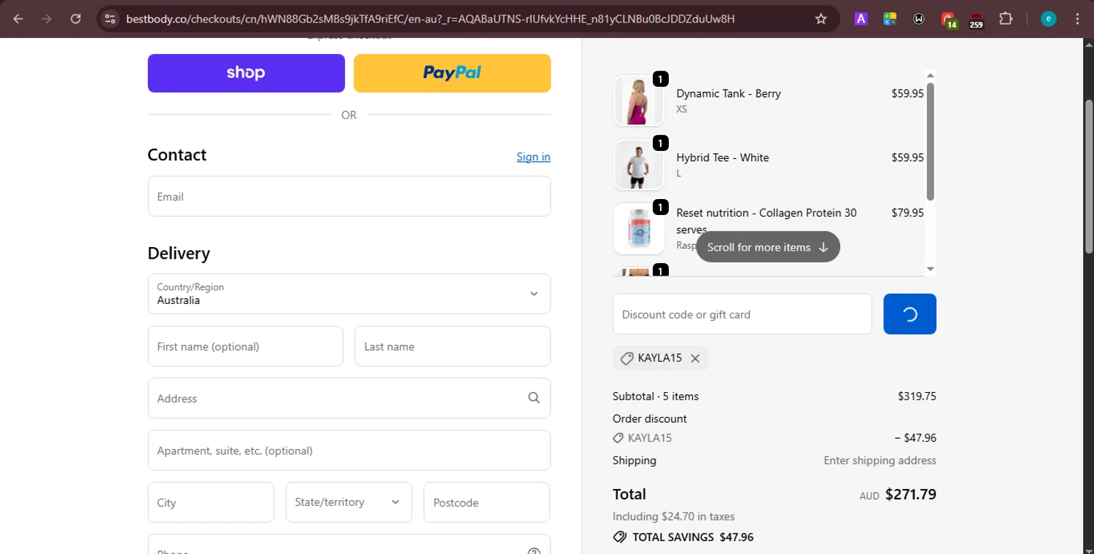Screen dimensions: 1094x554
Task: Click the 'Subtotal · 5 items' label
Action: click(x=656, y=397)
